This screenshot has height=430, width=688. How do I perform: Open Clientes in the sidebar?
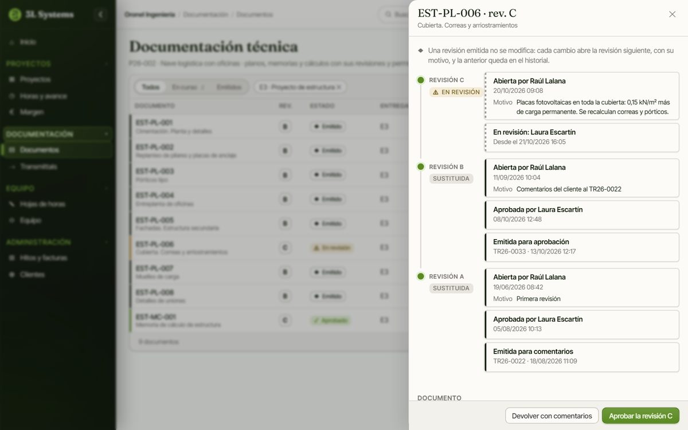[x=57, y=275]
